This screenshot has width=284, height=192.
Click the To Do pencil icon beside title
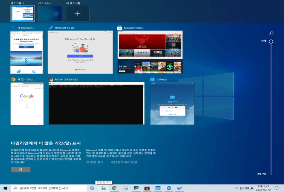pos(51,28)
